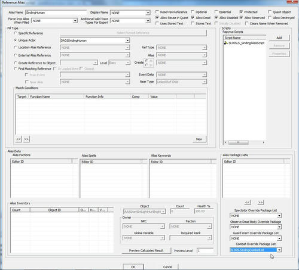This screenshot has height=270, width=299.
Task: Select the SL00SLS_SindingAliasScript script entry
Action: (x=244, y=43)
